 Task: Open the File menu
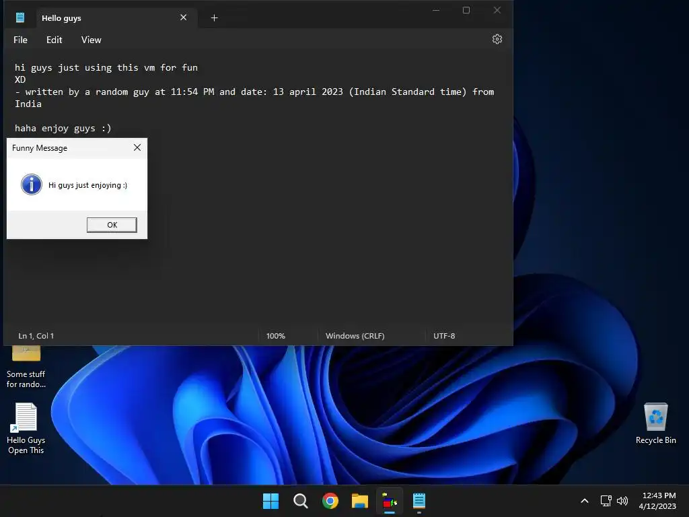click(x=20, y=40)
